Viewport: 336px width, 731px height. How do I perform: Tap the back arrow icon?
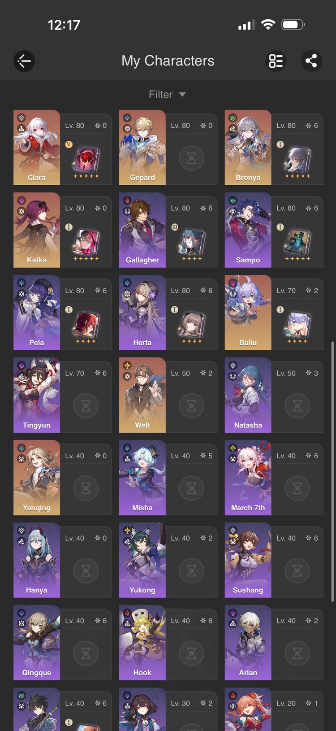(24, 61)
